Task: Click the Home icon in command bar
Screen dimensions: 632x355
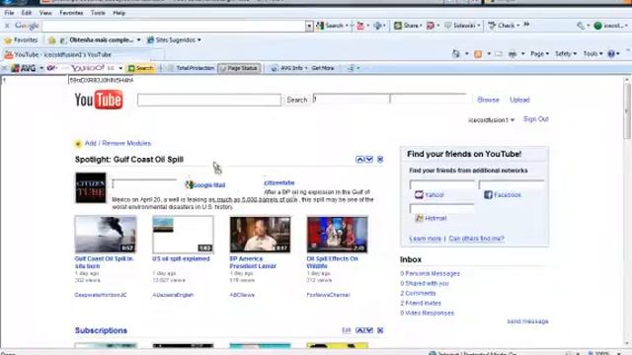Action: pos(456,54)
